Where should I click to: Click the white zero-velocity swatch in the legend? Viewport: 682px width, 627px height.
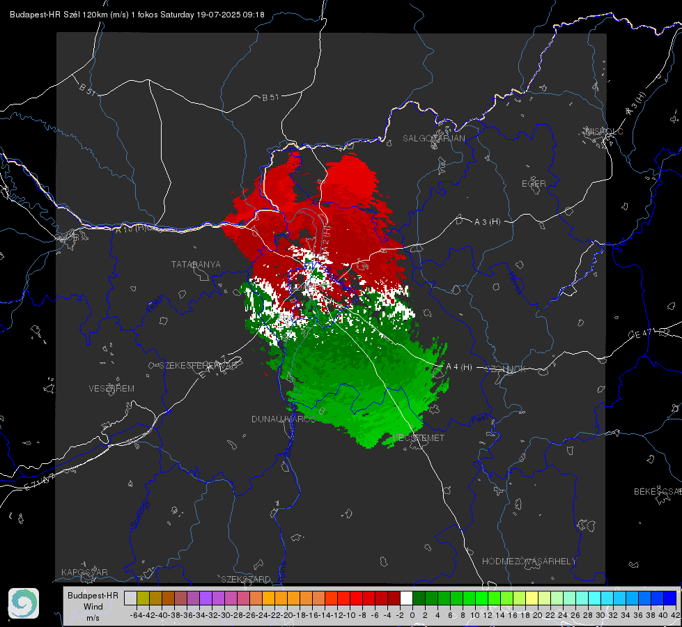point(406,598)
